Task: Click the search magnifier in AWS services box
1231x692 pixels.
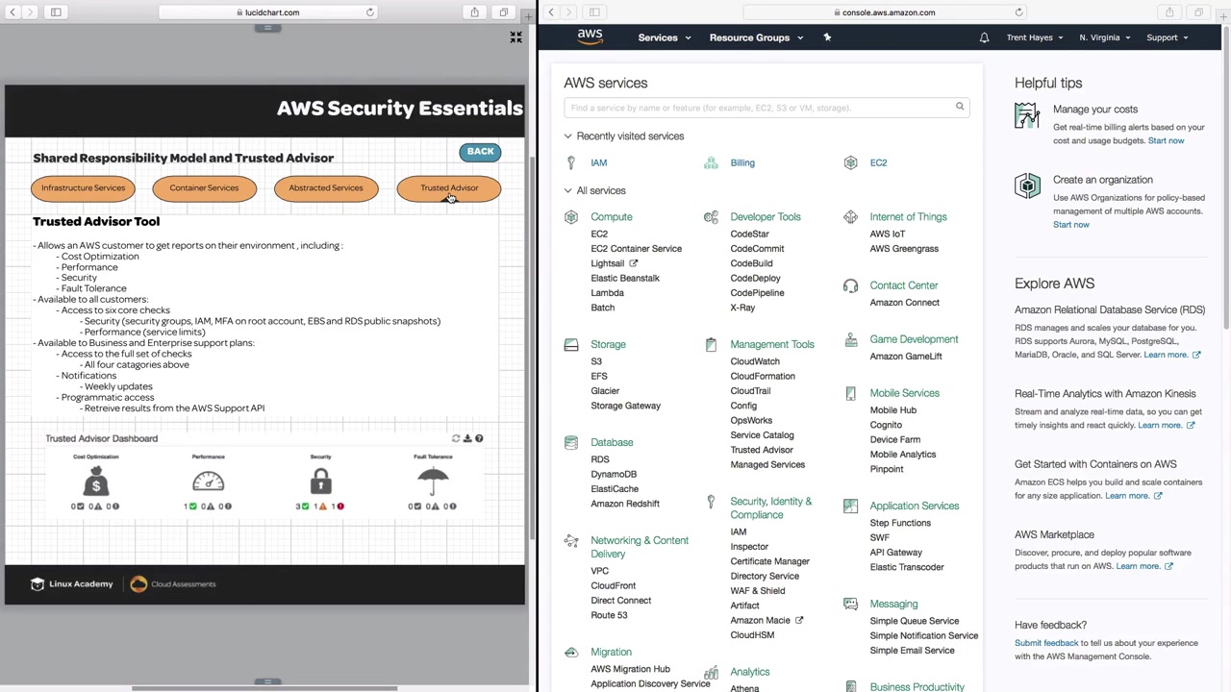Action: point(960,107)
